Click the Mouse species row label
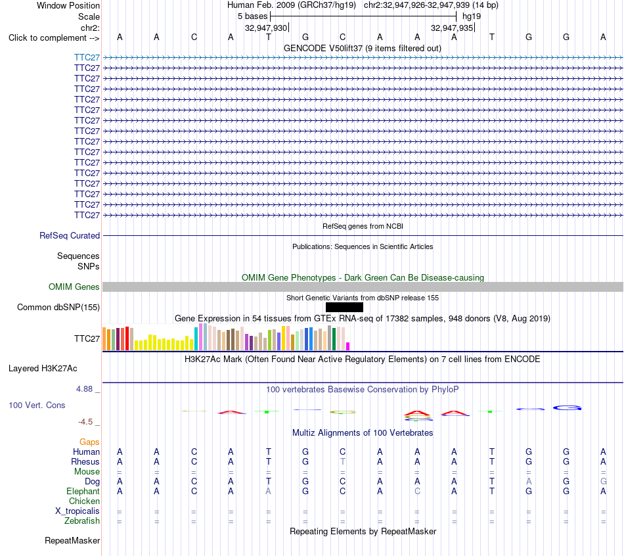This screenshot has height=556, width=624. [87, 472]
